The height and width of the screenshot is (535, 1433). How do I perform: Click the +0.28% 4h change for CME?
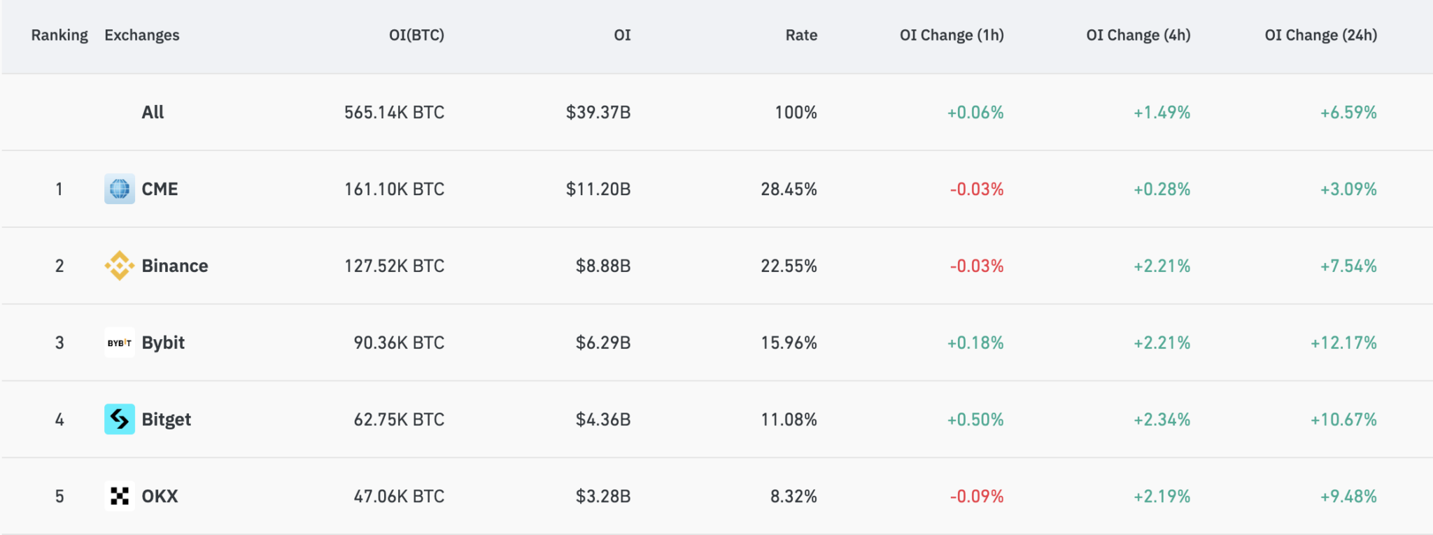point(1162,189)
